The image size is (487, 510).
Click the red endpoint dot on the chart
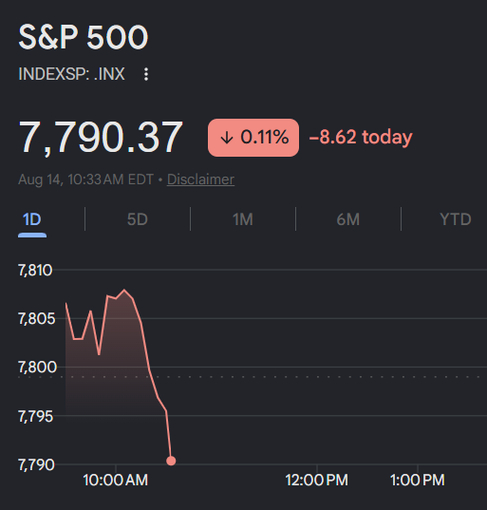point(171,461)
